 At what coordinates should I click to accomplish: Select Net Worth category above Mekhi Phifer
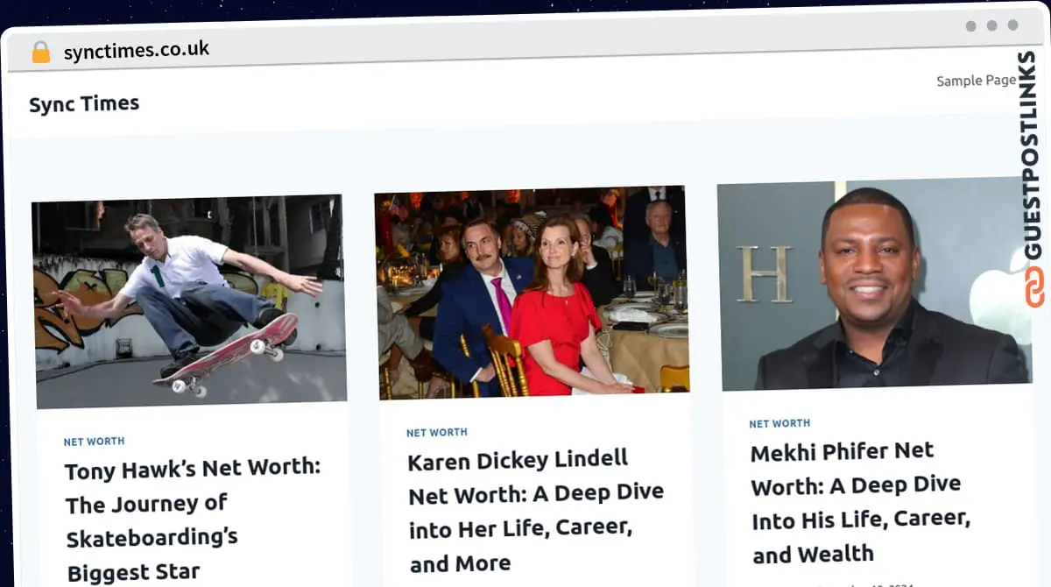[779, 424]
